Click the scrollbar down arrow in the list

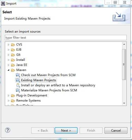point(124,103)
